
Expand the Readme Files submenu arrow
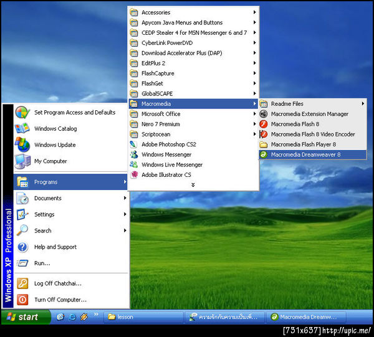click(x=363, y=103)
